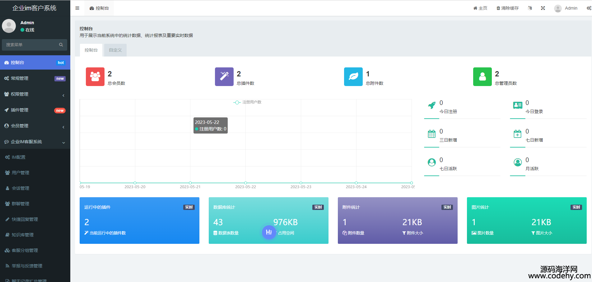Toggle 注册用户数 chart legend

point(247,102)
